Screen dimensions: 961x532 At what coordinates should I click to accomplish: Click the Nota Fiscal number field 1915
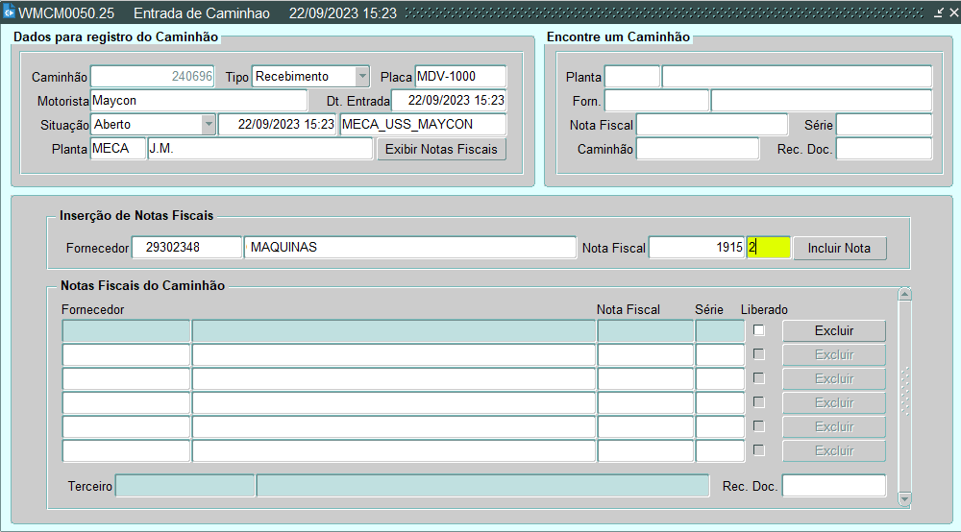697,248
